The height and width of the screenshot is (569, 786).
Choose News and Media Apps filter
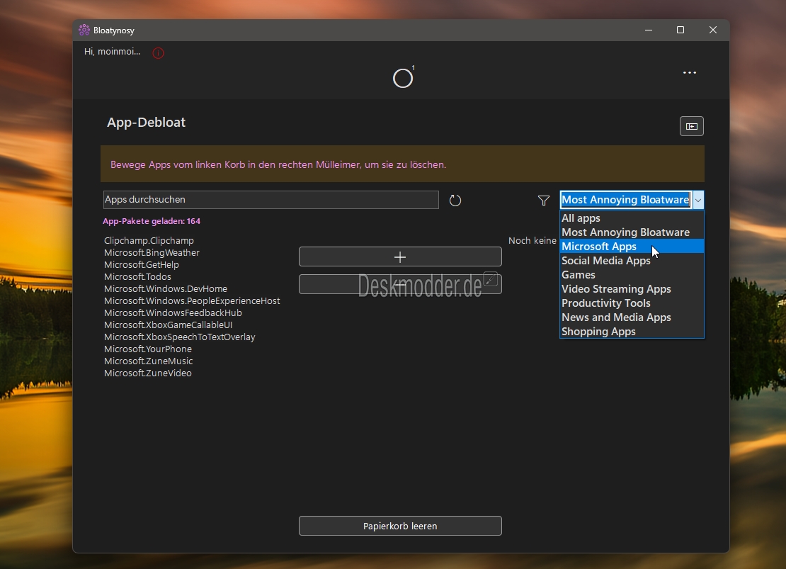pyautogui.click(x=632, y=317)
